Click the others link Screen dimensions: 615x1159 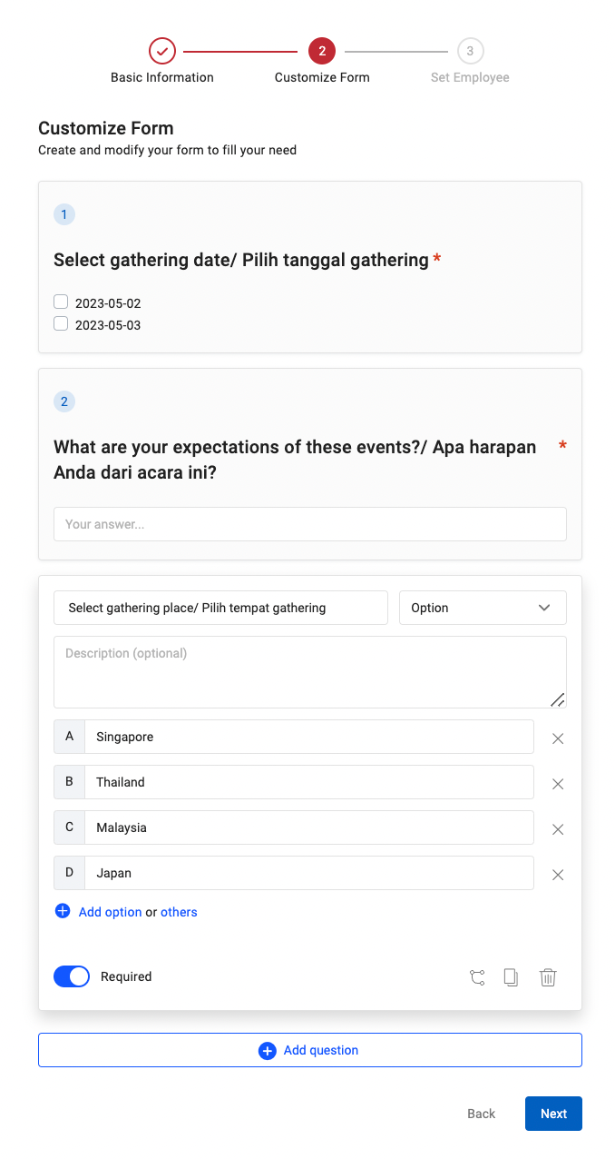tap(179, 911)
